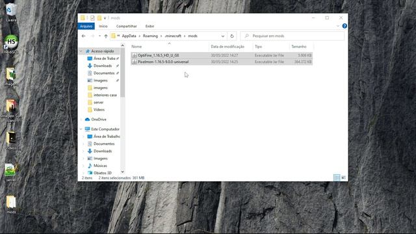
Task: Open Músicas under Este Computador
Action: (100, 166)
